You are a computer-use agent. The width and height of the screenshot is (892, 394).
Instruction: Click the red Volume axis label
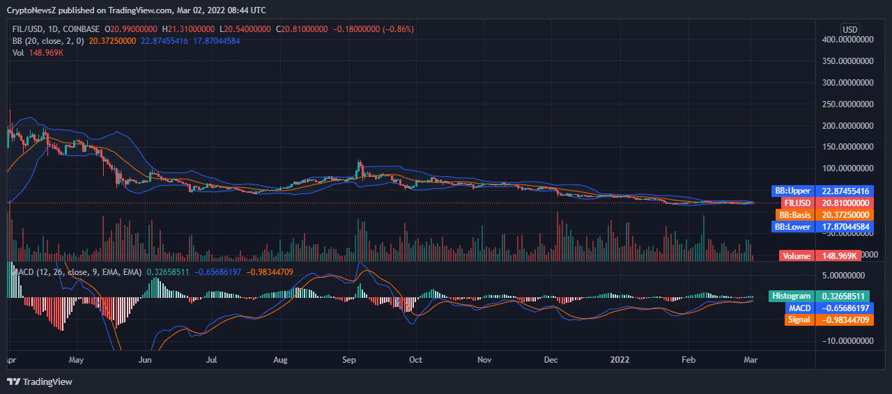click(x=797, y=255)
